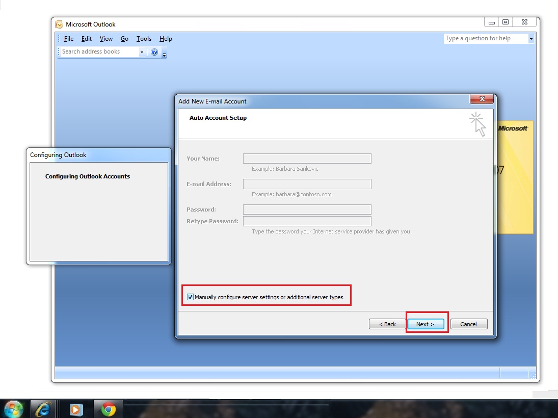Minimize the Microsoft Outlook window
The height and width of the screenshot is (418, 558).
pos(492,22)
